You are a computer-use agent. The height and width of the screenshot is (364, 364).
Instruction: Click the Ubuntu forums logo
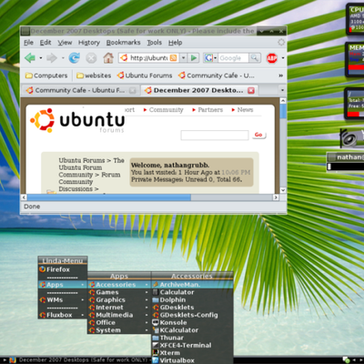(77, 121)
